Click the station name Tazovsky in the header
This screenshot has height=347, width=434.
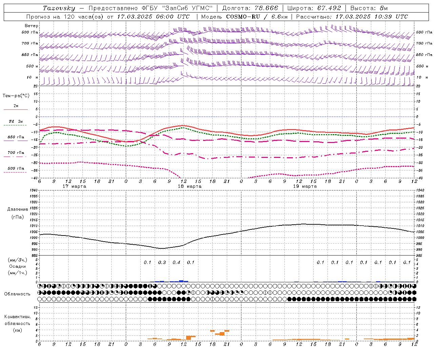[59, 8]
